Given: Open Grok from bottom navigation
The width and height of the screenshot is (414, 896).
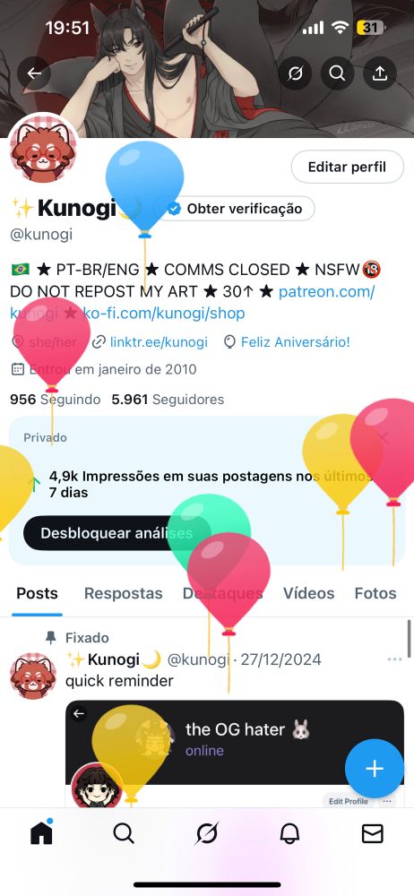Looking at the screenshot, I should 206,833.
